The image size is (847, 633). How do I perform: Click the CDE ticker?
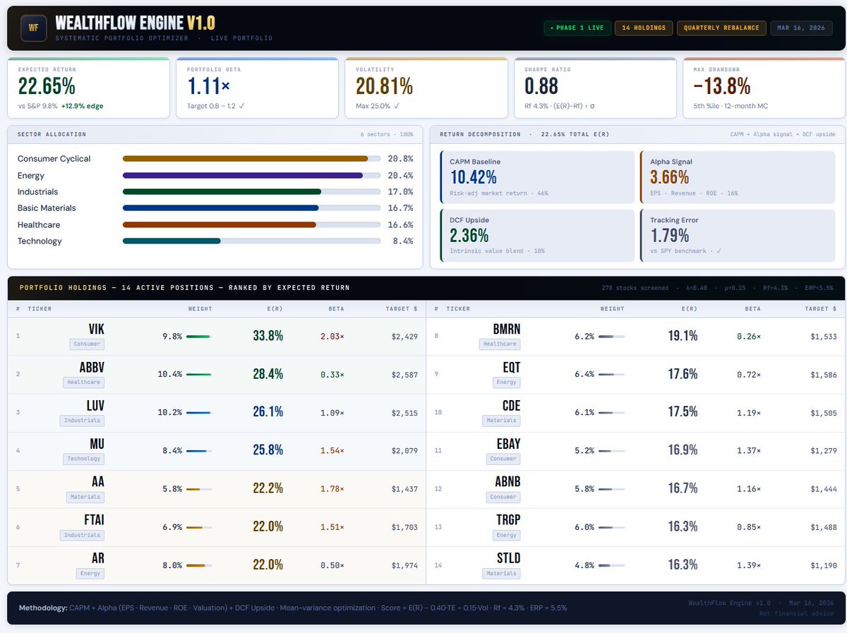tap(510, 405)
